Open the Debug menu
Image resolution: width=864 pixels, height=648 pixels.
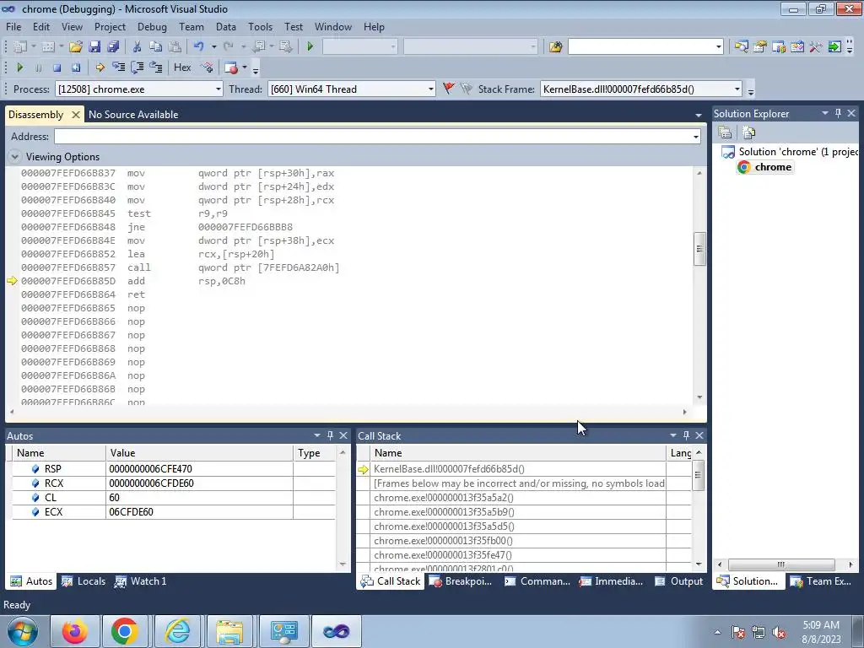pyautogui.click(x=152, y=26)
